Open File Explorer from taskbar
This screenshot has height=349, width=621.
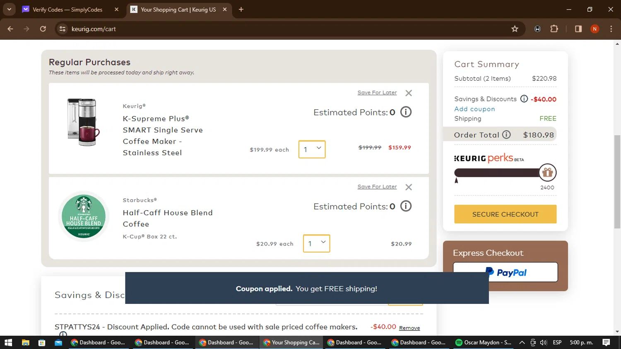(x=25, y=342)
